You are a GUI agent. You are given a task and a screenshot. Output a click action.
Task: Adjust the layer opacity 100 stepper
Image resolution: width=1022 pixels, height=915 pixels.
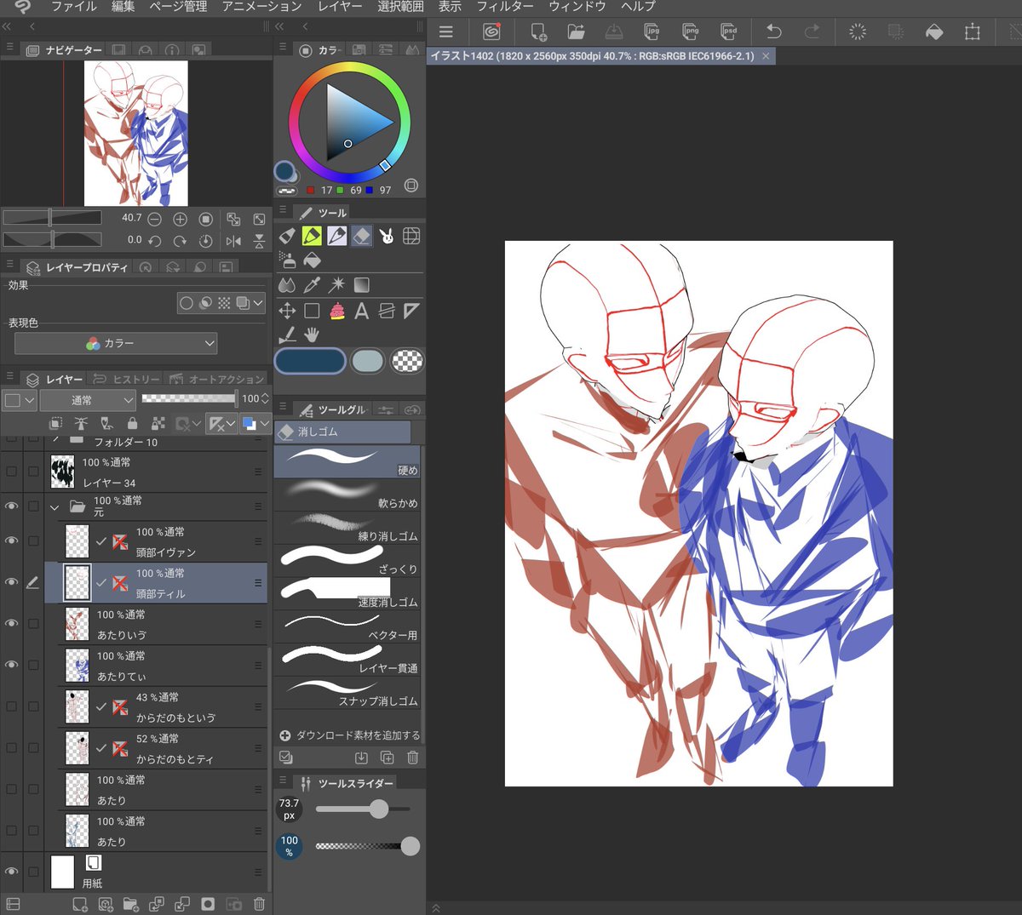(x=265, y=398)
